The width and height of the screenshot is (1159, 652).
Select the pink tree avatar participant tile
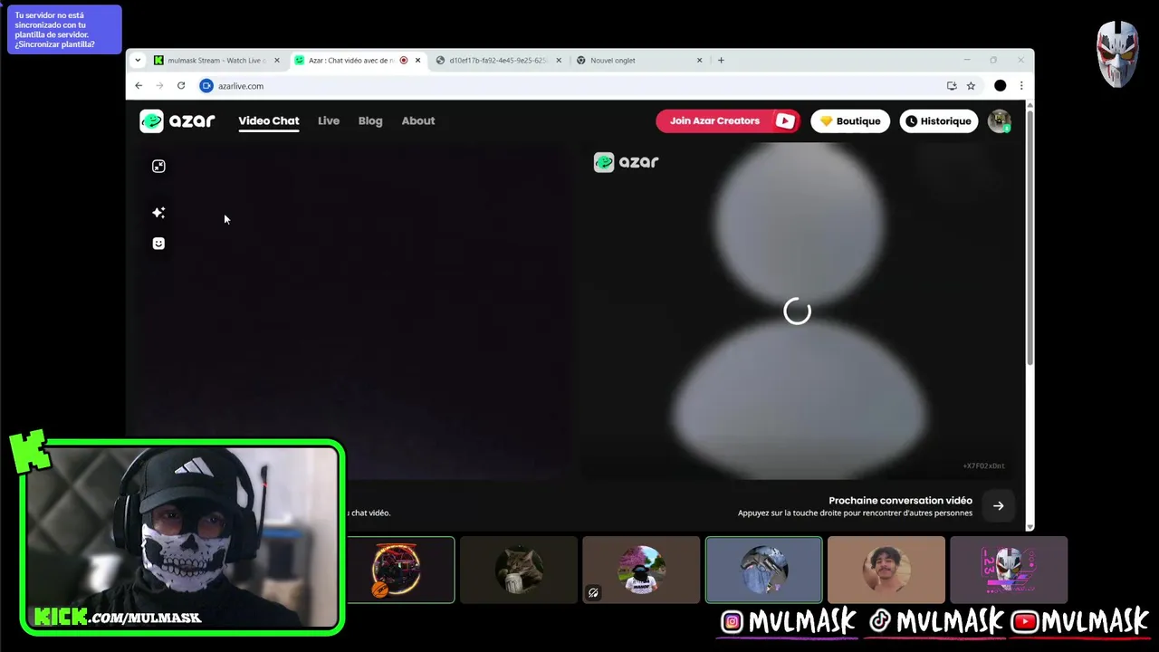[641, 570]
